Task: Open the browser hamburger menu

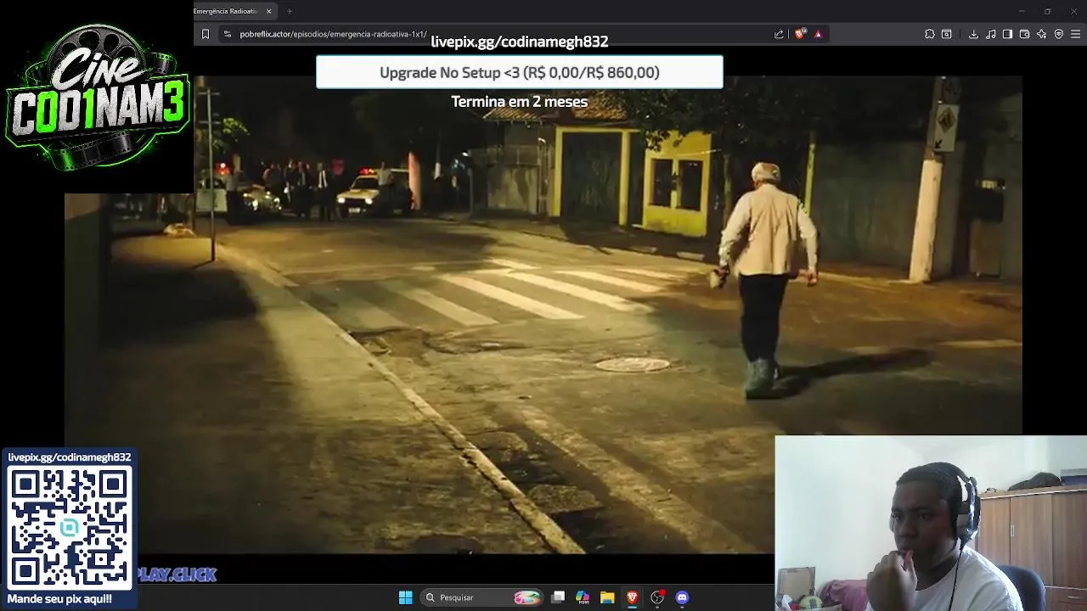Action: click(1076, 34)
